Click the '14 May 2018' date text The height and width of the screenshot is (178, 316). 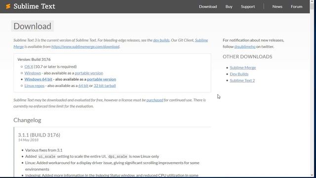[x=28, y=140]
